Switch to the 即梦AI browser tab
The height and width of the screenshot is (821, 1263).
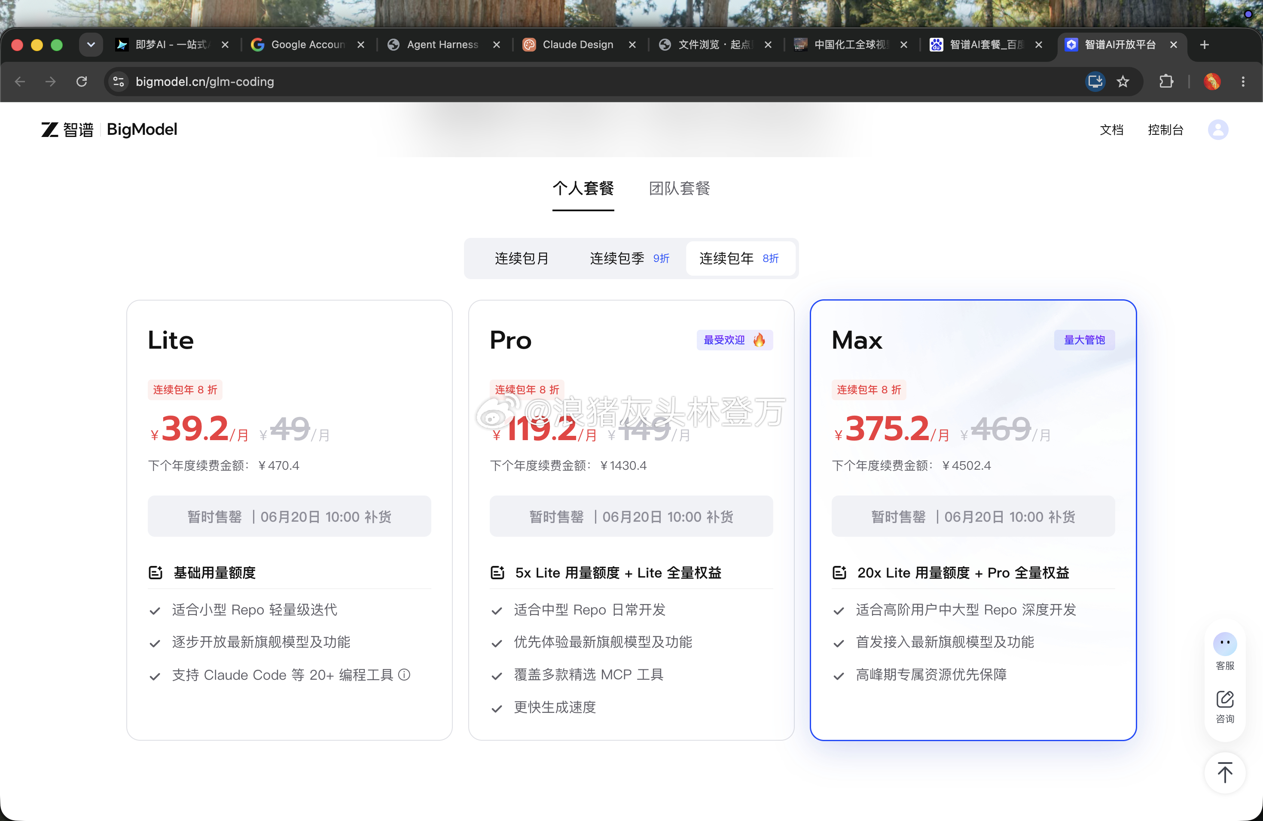click(x=171, y=45)
